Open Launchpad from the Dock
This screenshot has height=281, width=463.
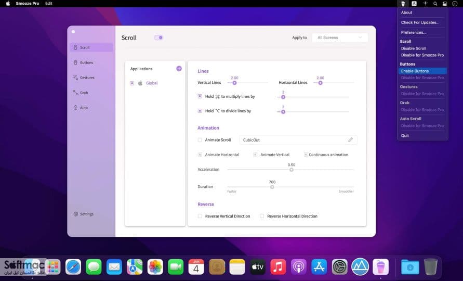tap(53, 267)
